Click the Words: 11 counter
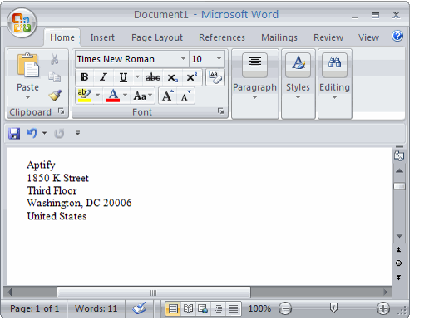439x325 pixels. 96,308
